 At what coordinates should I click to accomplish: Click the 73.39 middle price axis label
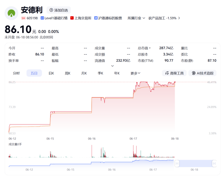pos(12,107)
